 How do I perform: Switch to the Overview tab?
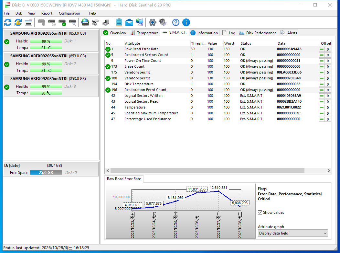pyautogui.click(x=115, y=33)
